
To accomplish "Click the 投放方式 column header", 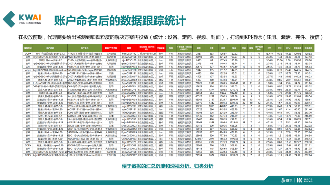I will pos(28,48).
